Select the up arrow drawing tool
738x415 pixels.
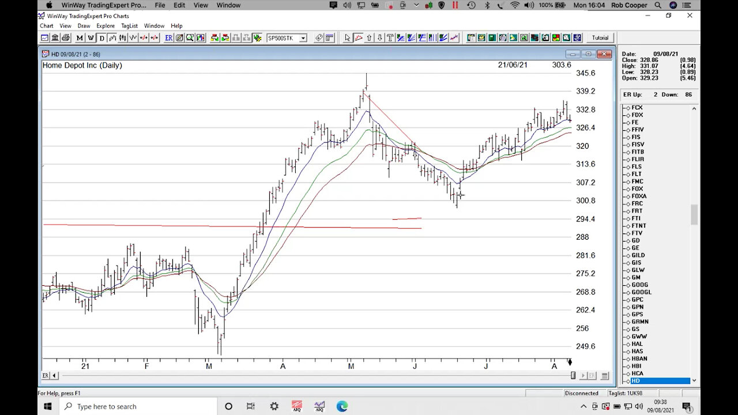[x=369, y=38]
